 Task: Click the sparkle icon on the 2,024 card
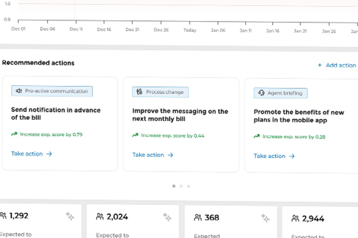[167, 217]
